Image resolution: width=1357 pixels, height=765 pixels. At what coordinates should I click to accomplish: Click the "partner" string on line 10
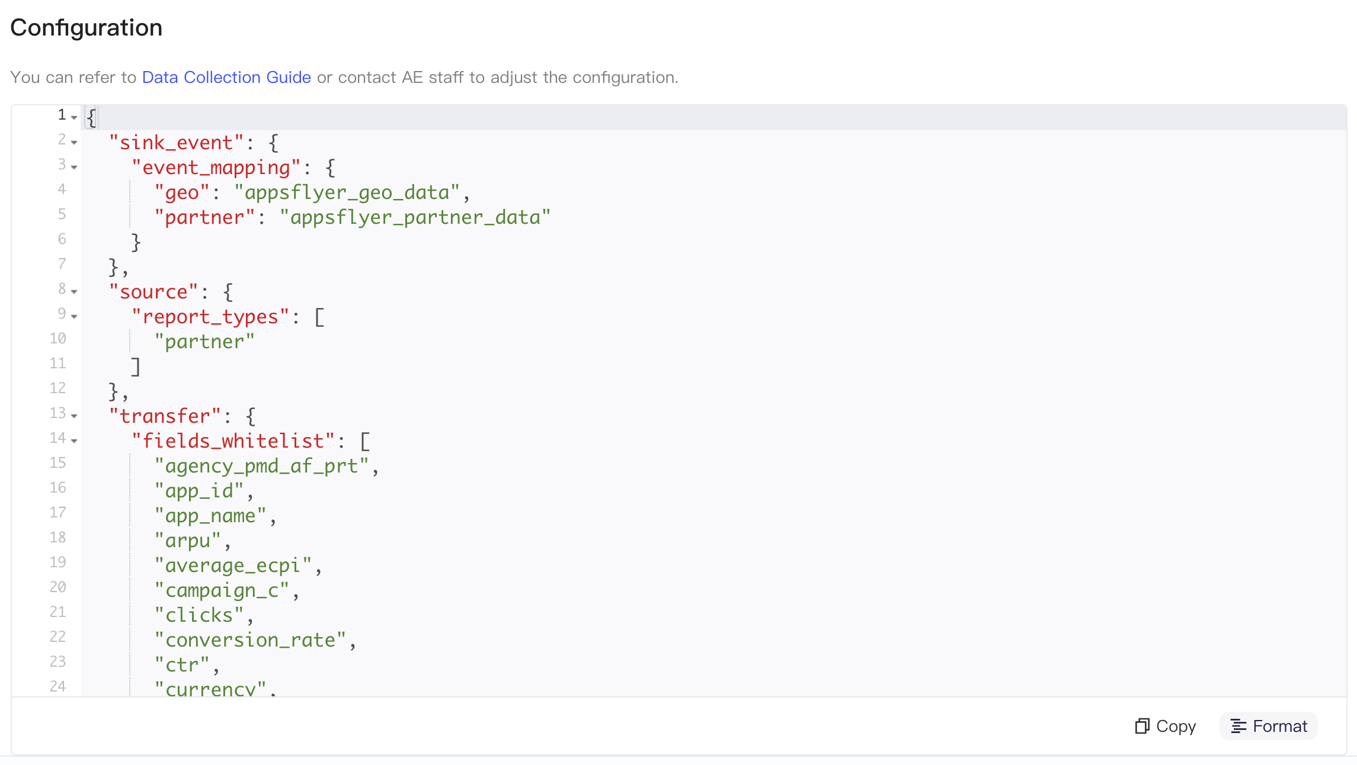pyautogui.click(x=204, y=342)
